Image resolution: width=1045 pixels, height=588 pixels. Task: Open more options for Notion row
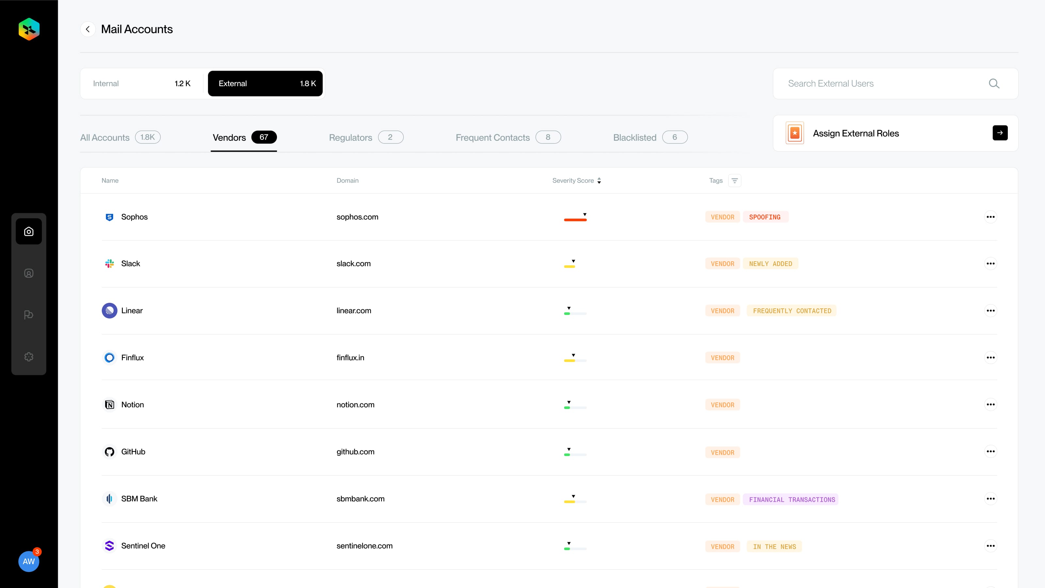point(991,405)
